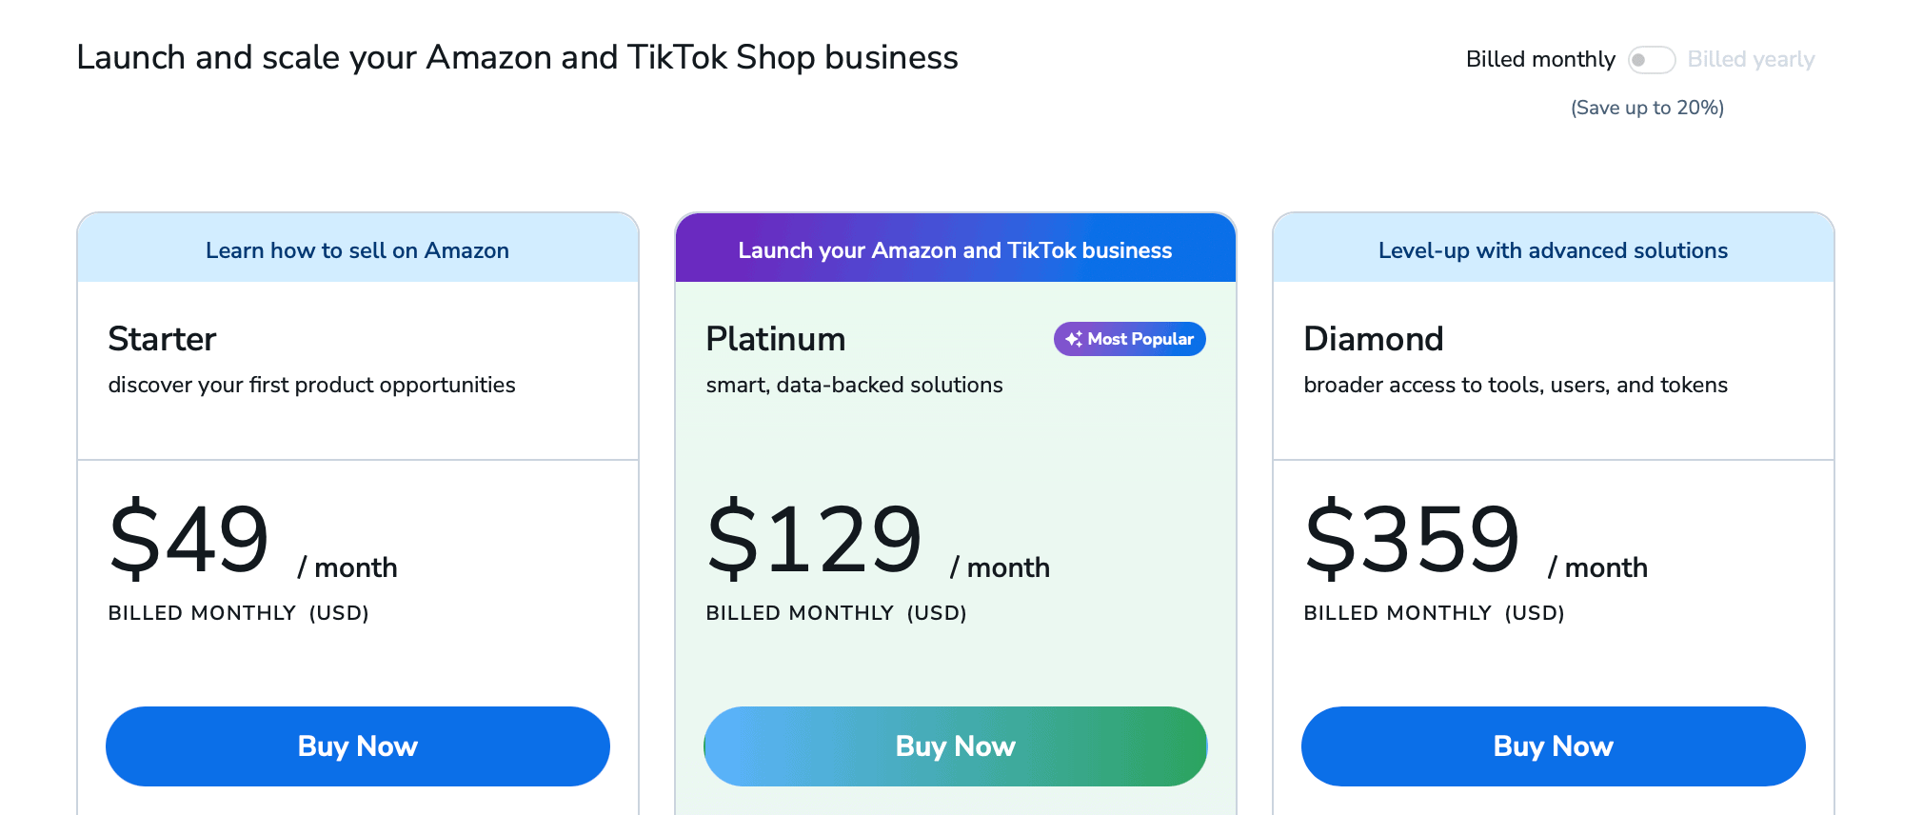Image resolution: width=1923 pixels, height=815 pixels.
Task: Click the sparkle icon in Most Popular badge
Action: point(1073,339)
